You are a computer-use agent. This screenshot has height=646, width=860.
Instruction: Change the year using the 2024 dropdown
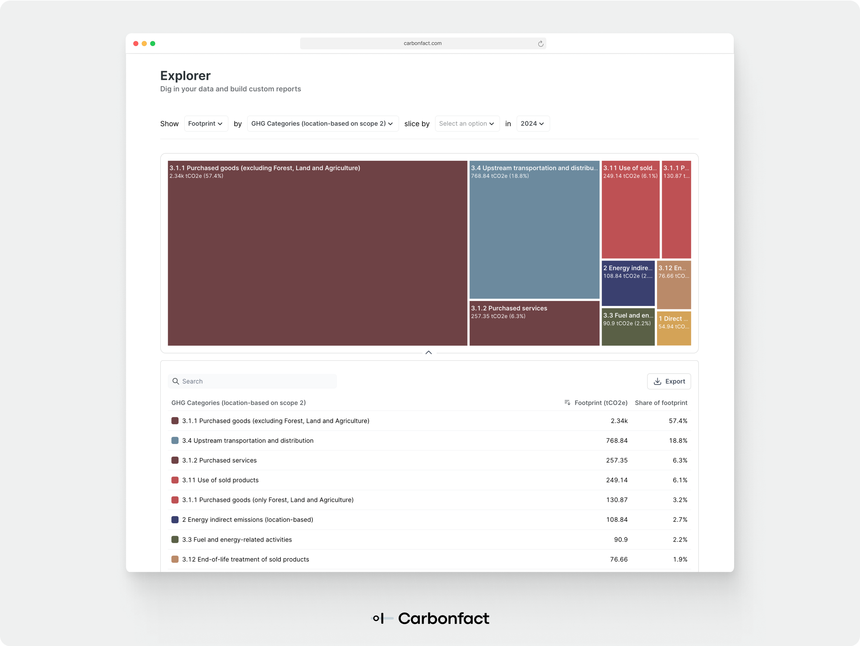(533, 123)
